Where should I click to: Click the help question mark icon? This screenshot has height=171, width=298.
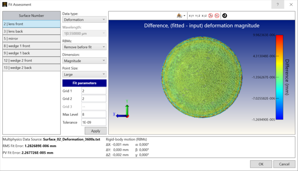coord(277,4)
